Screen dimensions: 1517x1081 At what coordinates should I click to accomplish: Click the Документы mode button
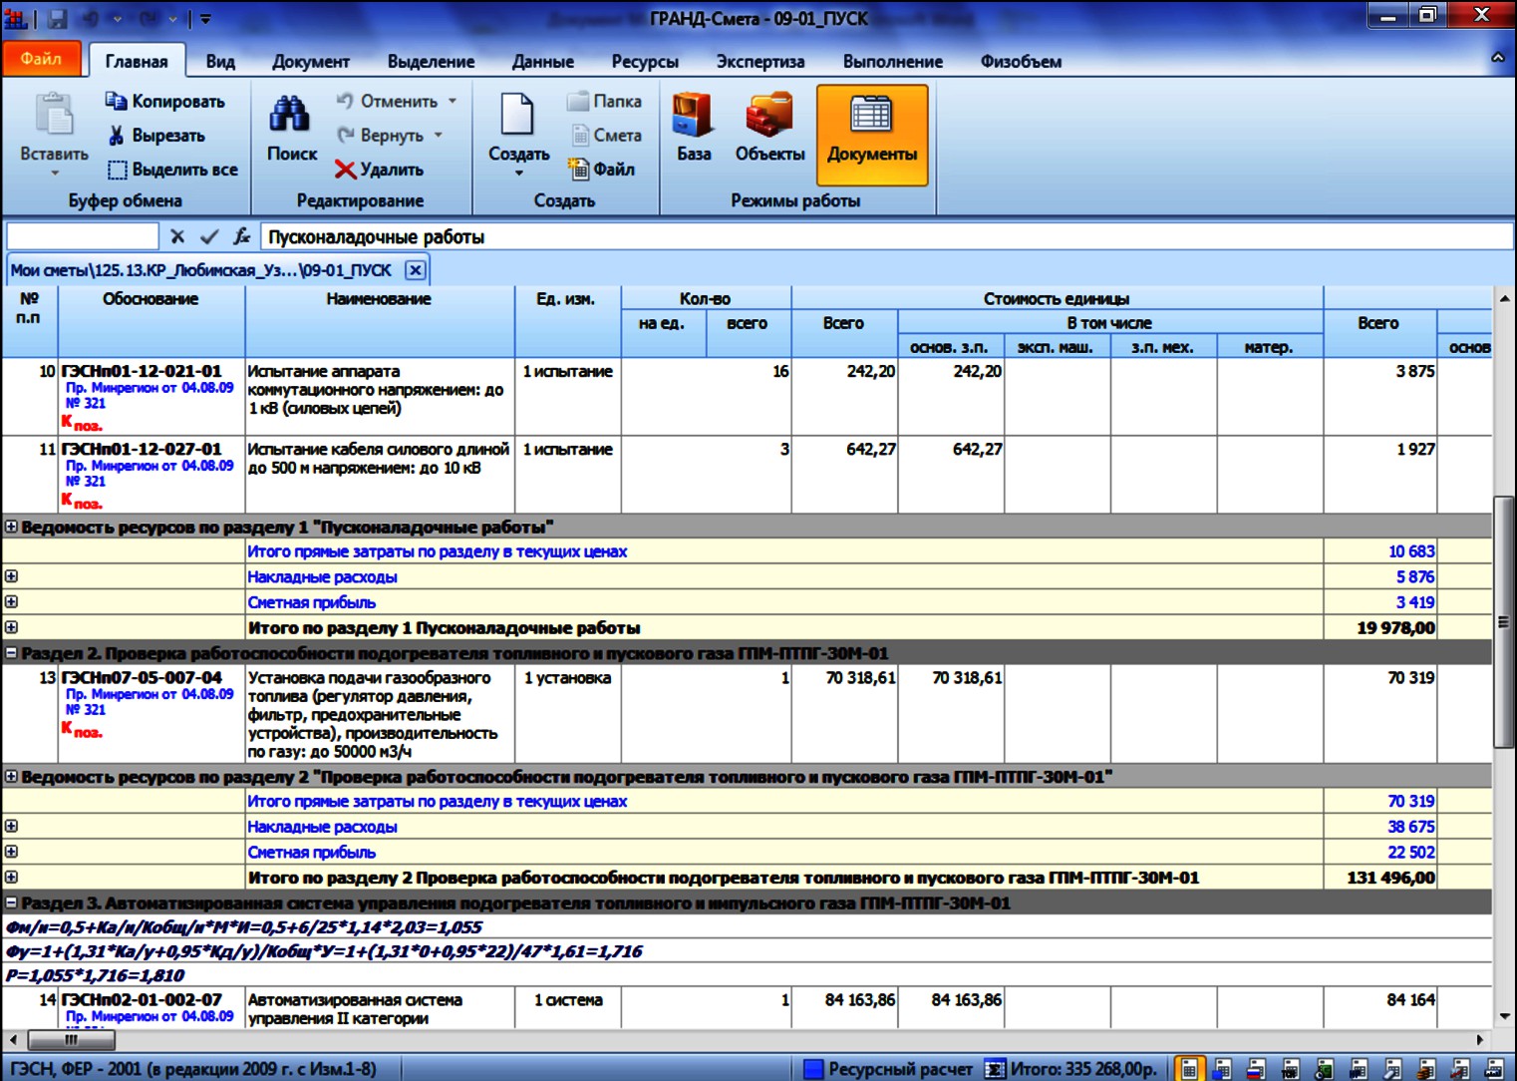tap(871, 135)
